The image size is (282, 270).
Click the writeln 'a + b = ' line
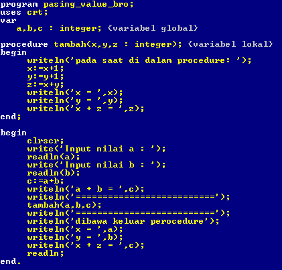(x=86, y=189)
